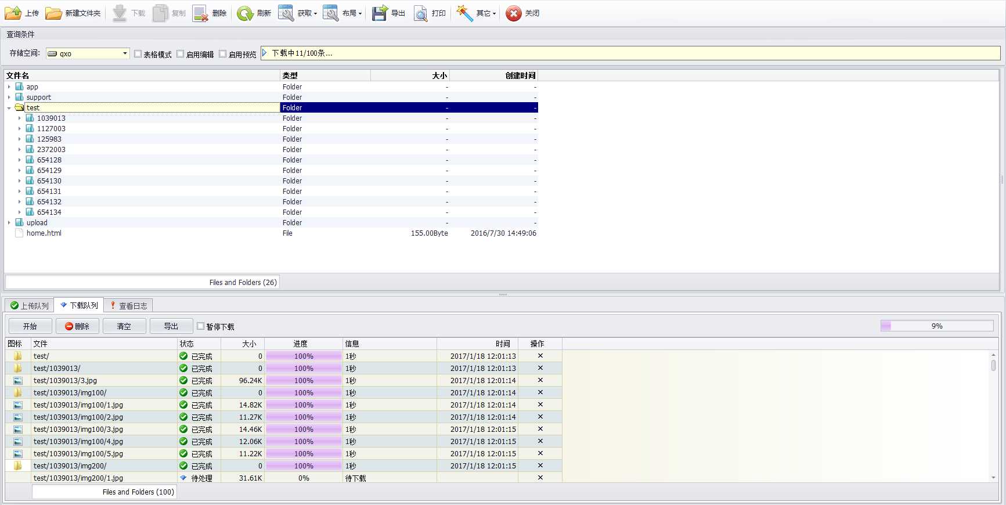Select the 654132 folder row

click(x=271, y=202)
